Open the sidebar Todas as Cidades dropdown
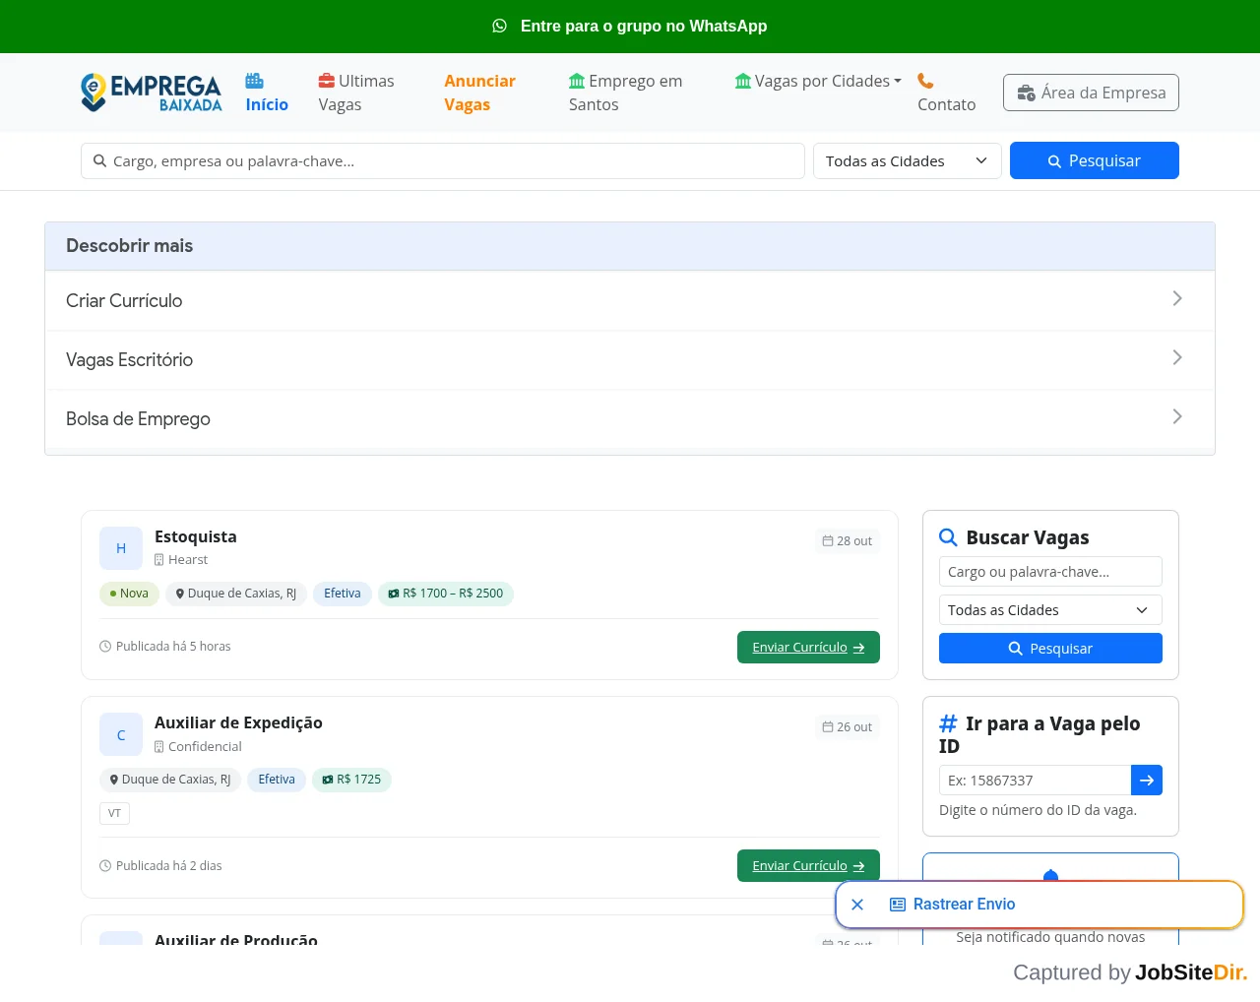Image resolution: width=1260 pixels, height=1002 pixels. click(1050, 610)
